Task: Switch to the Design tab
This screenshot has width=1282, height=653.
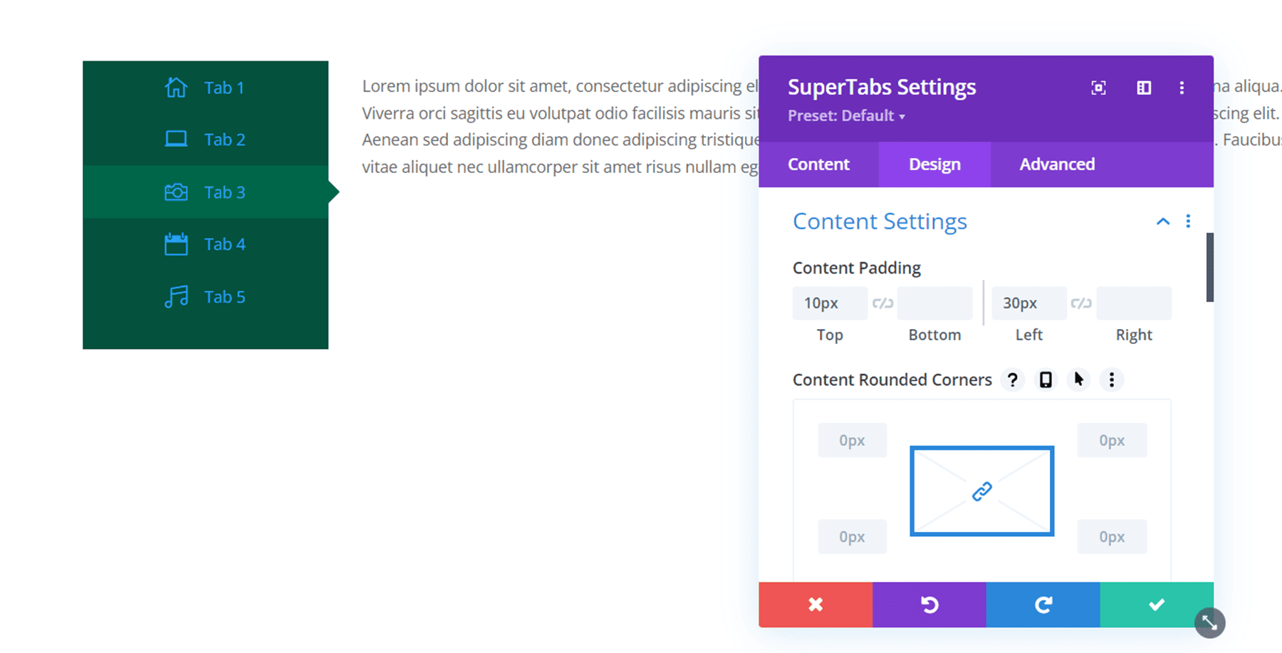Action: (934, 164)
